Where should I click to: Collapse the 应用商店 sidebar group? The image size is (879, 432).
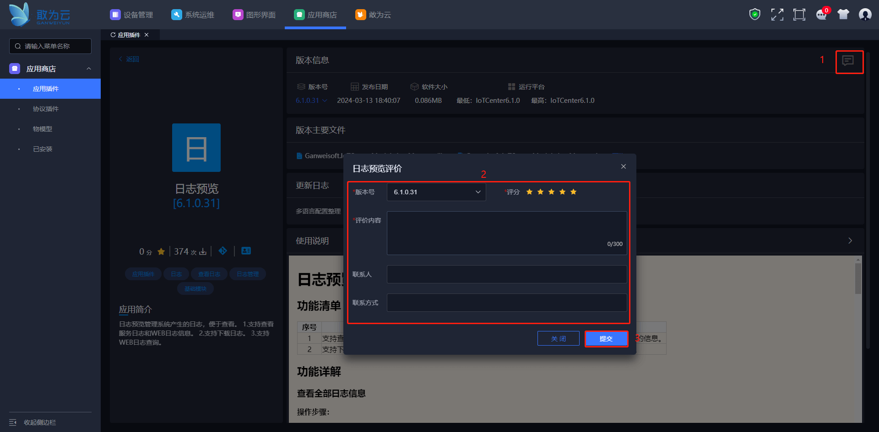pyautogui.click(x=89, y=69)
